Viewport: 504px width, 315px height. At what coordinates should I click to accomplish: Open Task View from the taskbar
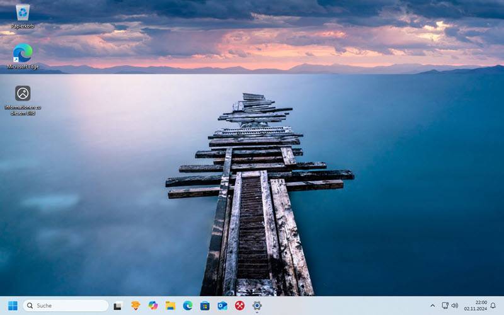click(118, 306)
